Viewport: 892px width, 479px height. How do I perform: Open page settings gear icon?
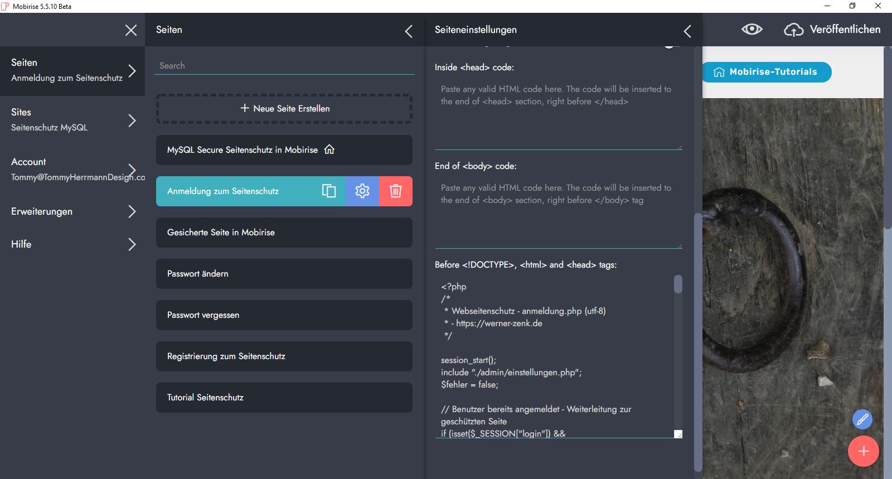[362, 191]
